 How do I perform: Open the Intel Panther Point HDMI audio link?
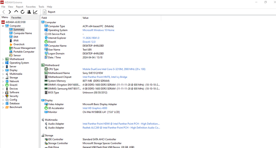tap(121, 124)
